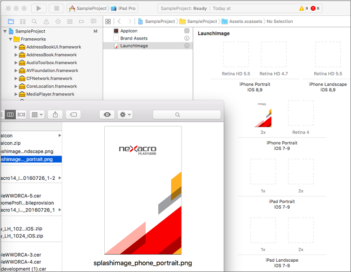
Task: Expand AddressBookUI.framework disclosure triangle
Action: point(16,47)
